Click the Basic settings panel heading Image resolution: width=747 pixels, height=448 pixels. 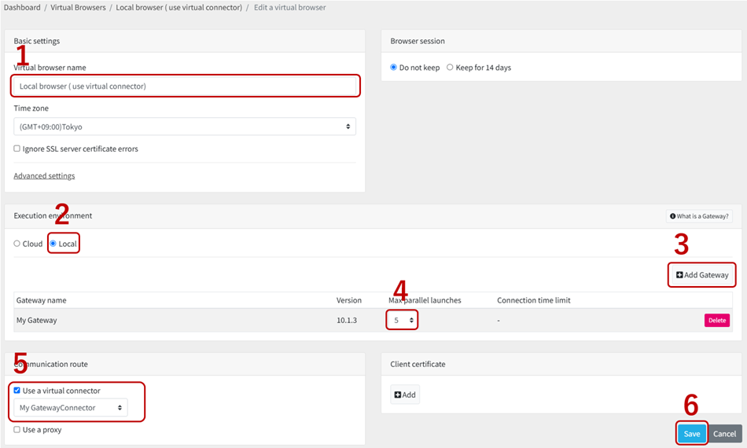point(37,41)
